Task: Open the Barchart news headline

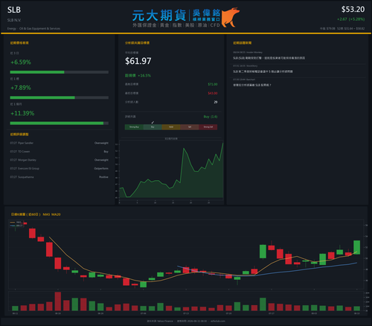Action: pos(252,85)
